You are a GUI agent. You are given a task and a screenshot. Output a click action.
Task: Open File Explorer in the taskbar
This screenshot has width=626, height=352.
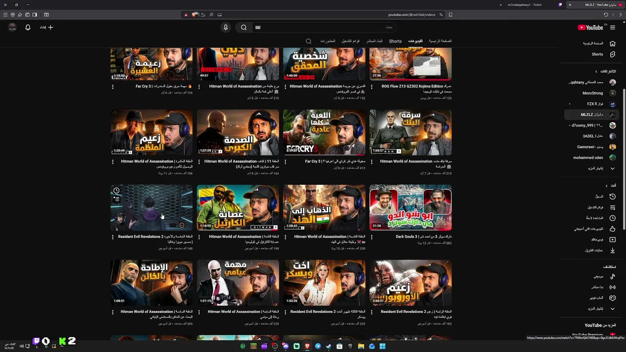tap(361, 346)
